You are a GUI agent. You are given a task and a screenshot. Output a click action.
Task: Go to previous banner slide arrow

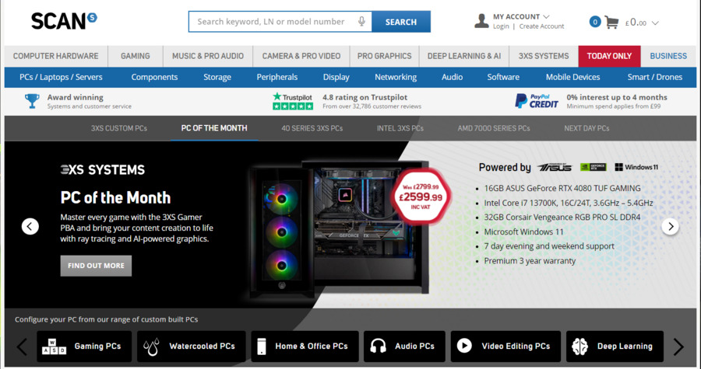click(30, 226)
